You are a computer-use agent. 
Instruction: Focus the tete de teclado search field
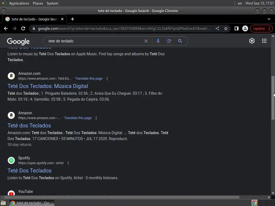click(x=95, y=41)
